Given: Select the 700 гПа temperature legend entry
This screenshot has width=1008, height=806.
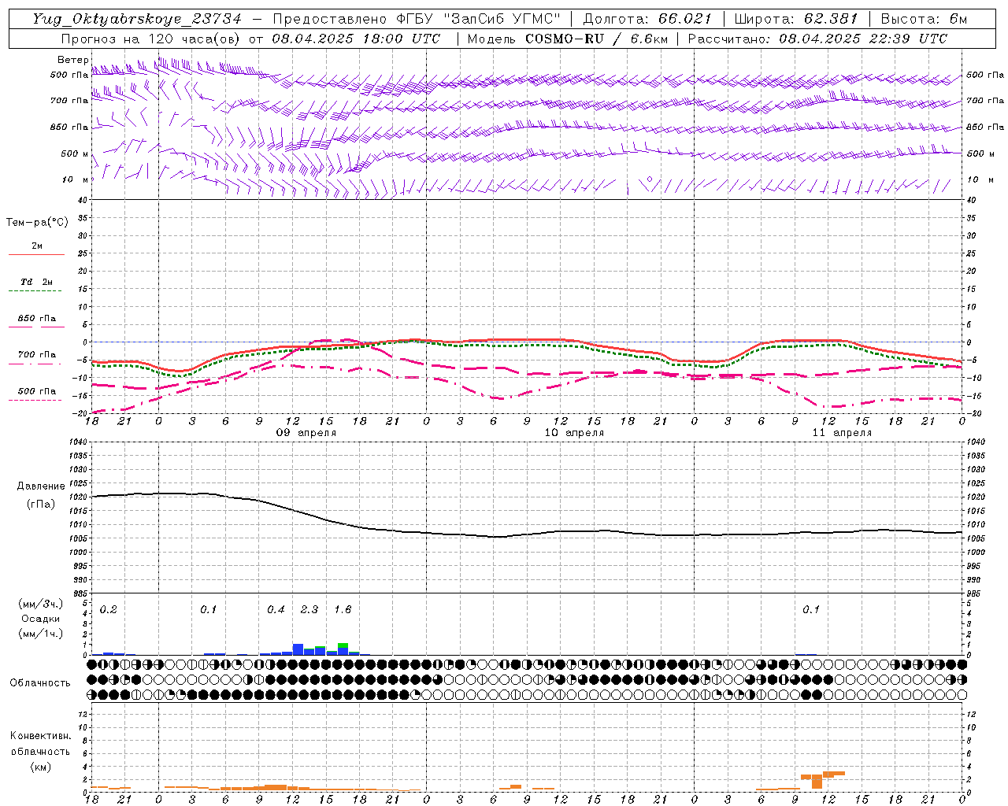Looking at the screenshot, I should [36, 354].
